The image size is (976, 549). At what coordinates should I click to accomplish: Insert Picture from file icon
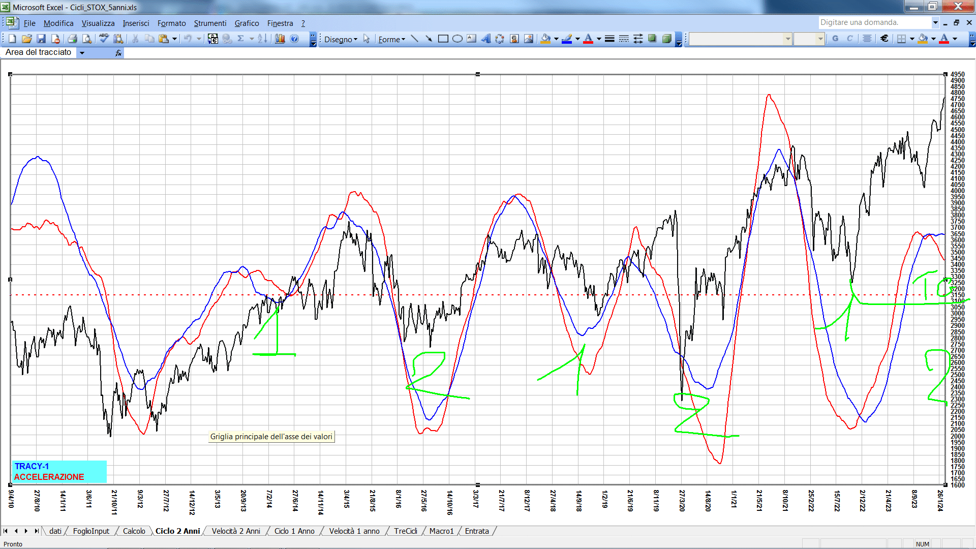(529, 39)
